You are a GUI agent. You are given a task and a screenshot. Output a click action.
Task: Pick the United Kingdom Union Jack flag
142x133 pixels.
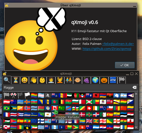coord(89,121)
